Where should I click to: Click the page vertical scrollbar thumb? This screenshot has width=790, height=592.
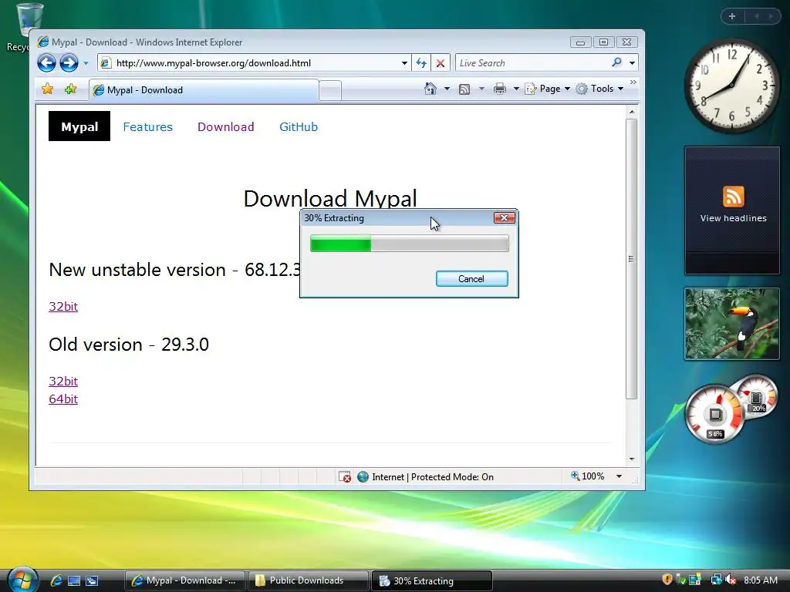[631, 259]
